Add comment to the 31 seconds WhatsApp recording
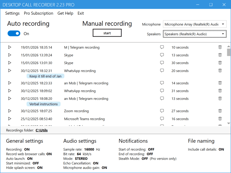Viewport: 231px width, 173px height. (x=162, y=91)
